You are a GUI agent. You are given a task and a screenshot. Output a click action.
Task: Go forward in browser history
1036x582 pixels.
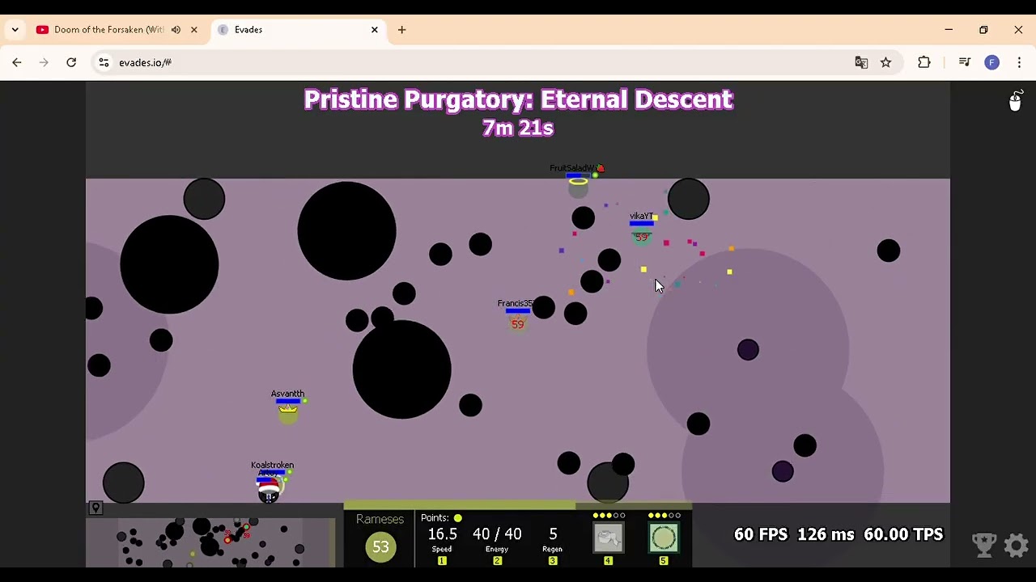[44, 62]
